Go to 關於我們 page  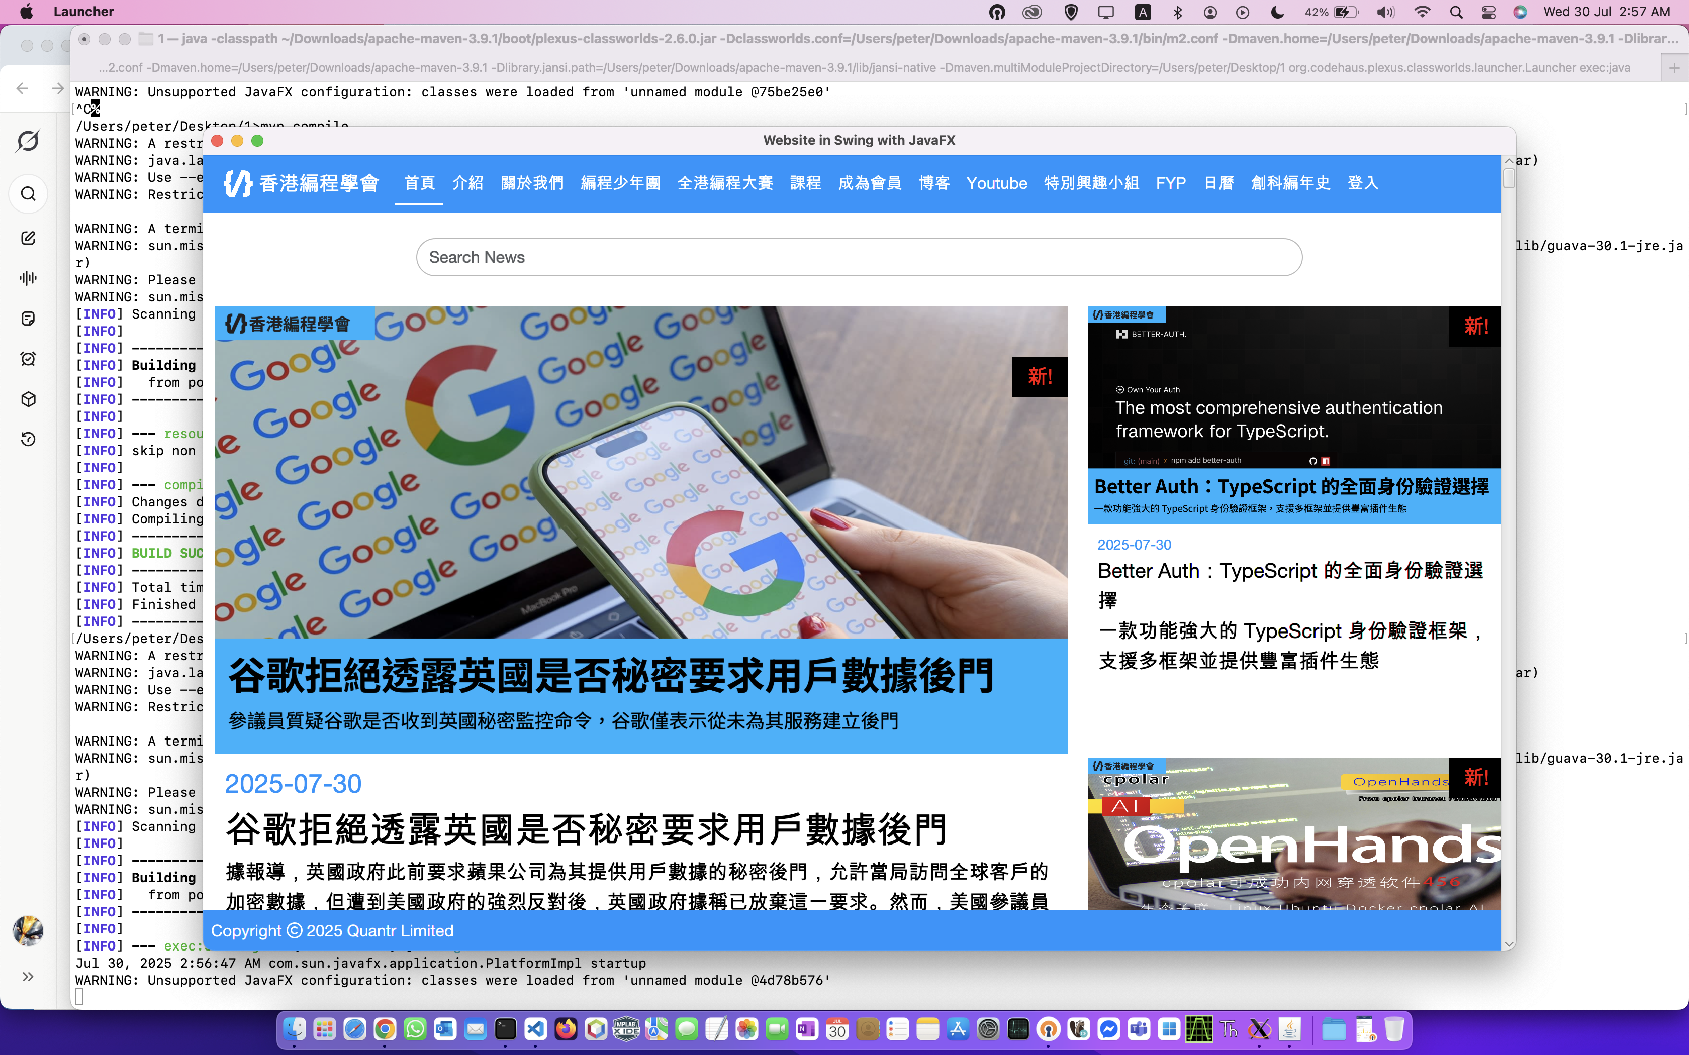click(x=532, y=183)
